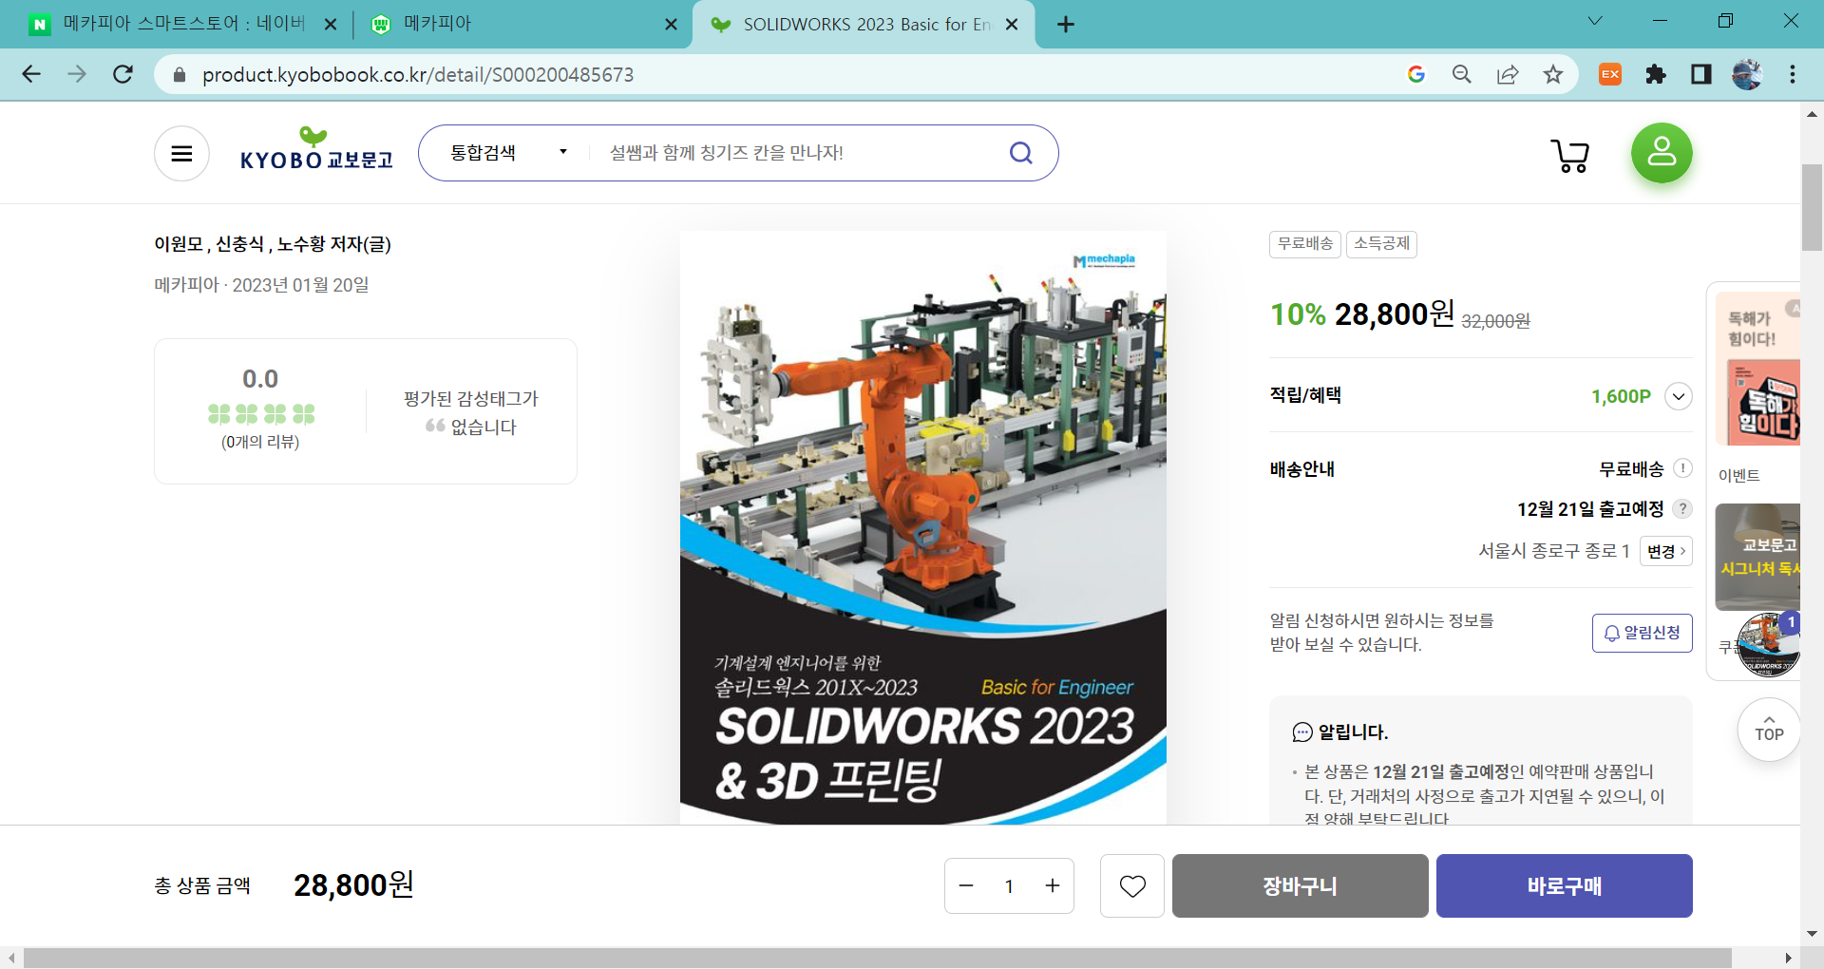Click the clover star rating
This screenshot has width=1824, height=969.
click(260, 414)
